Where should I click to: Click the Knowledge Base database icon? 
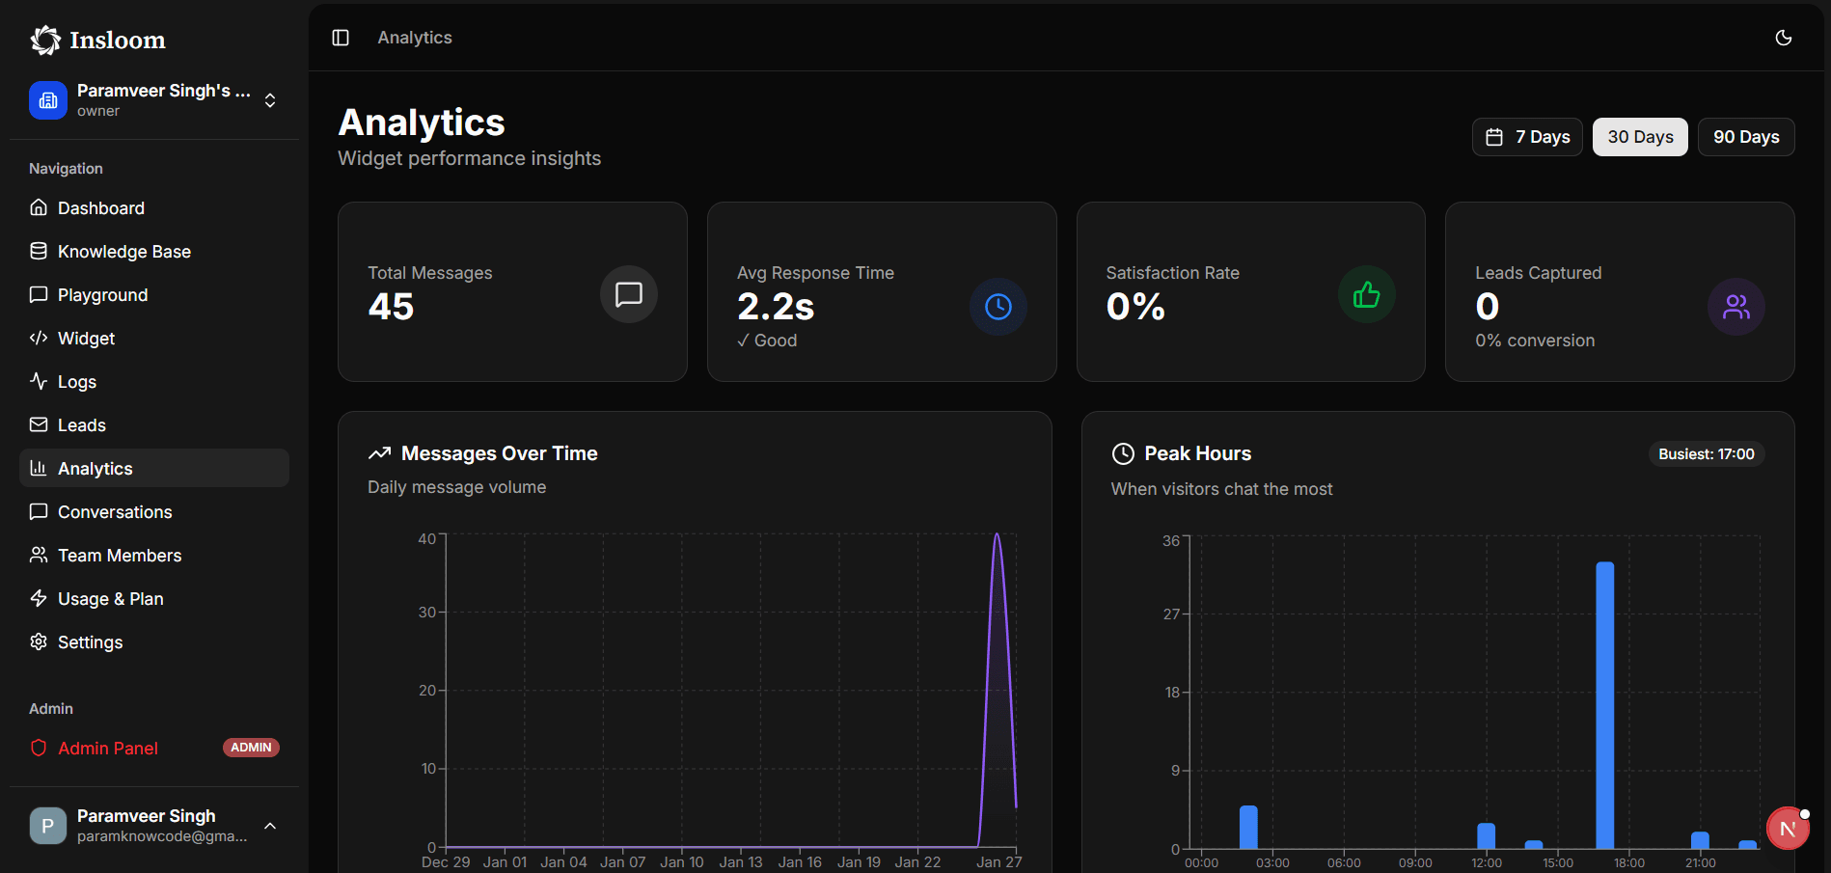pos(39,252)
